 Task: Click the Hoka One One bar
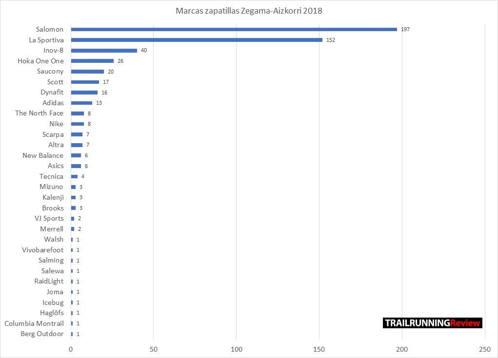92,61
